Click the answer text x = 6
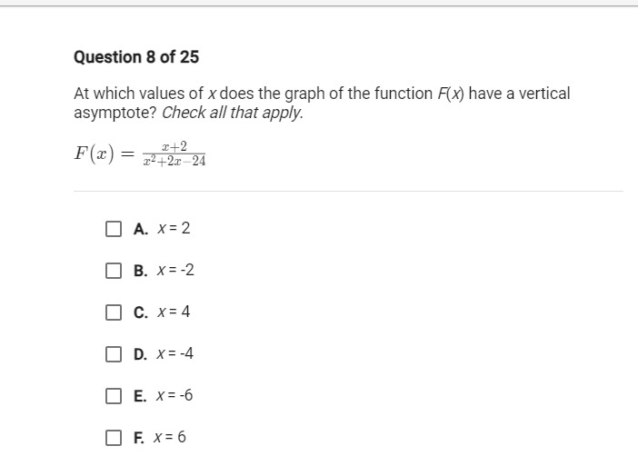Viewport: 638px width, 456px height. tap(170, 437)
